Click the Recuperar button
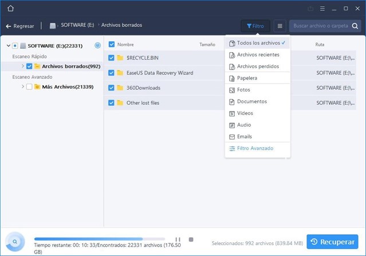Screen dimensions: 366x256 click(332, 242)
